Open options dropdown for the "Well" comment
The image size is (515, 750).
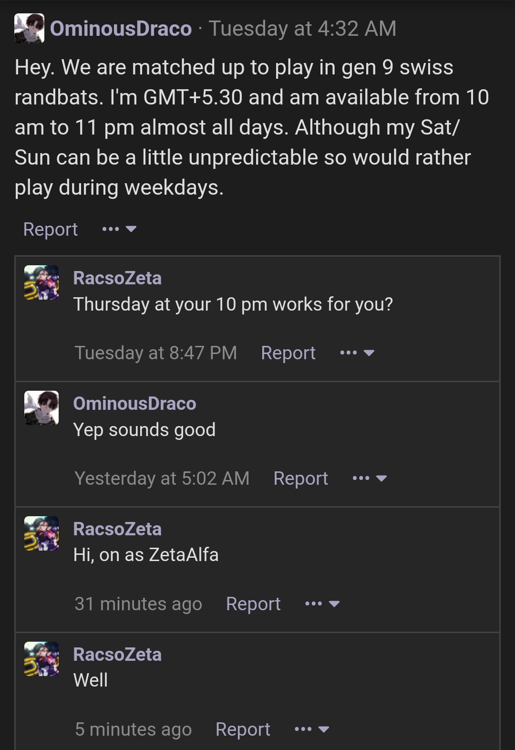(x=312, y=729)
